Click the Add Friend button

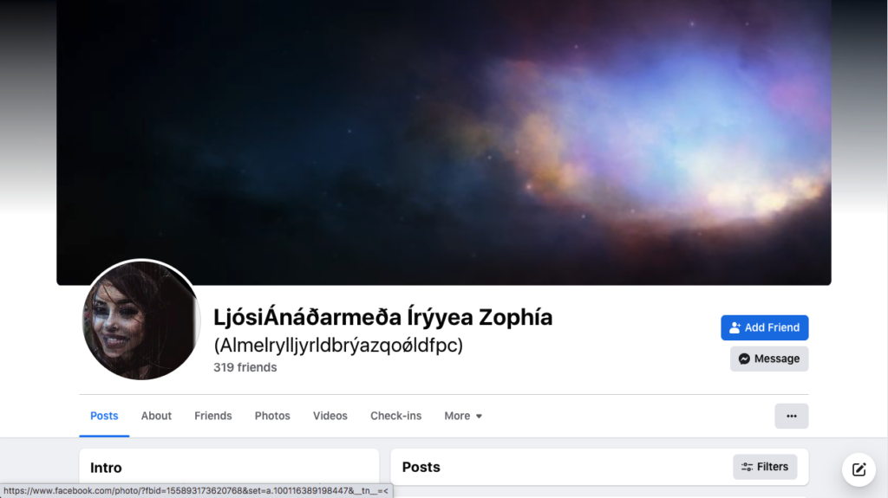click(x=765, y=327)
